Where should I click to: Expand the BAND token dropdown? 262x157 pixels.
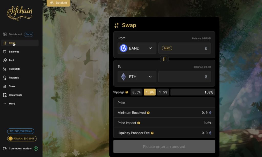(137, 48)
